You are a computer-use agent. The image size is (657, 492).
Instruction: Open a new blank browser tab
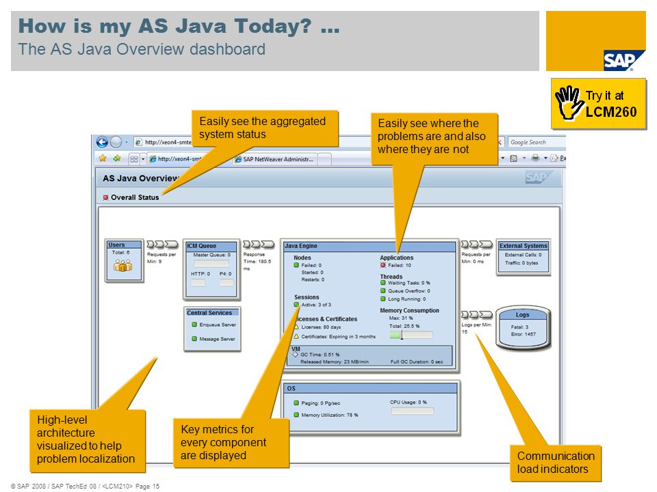point(325,159)
